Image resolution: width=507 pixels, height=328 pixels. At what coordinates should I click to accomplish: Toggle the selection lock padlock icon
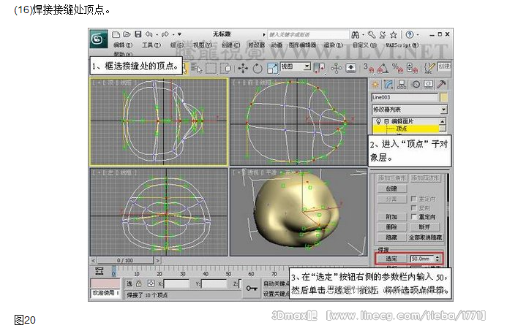139,283
